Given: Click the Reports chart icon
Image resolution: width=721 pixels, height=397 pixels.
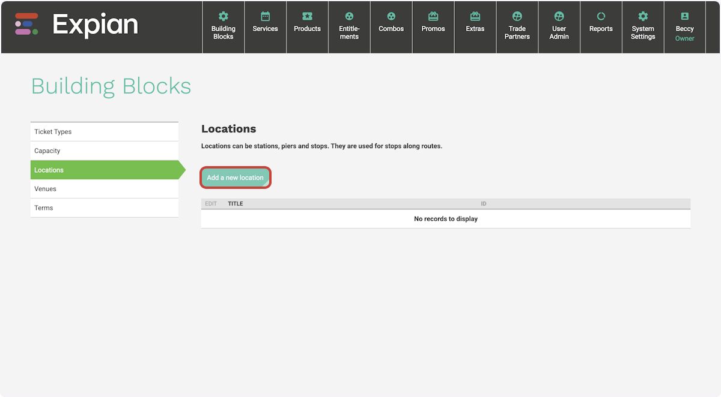Looking at the screenshot, I should [x=601, y=16].
